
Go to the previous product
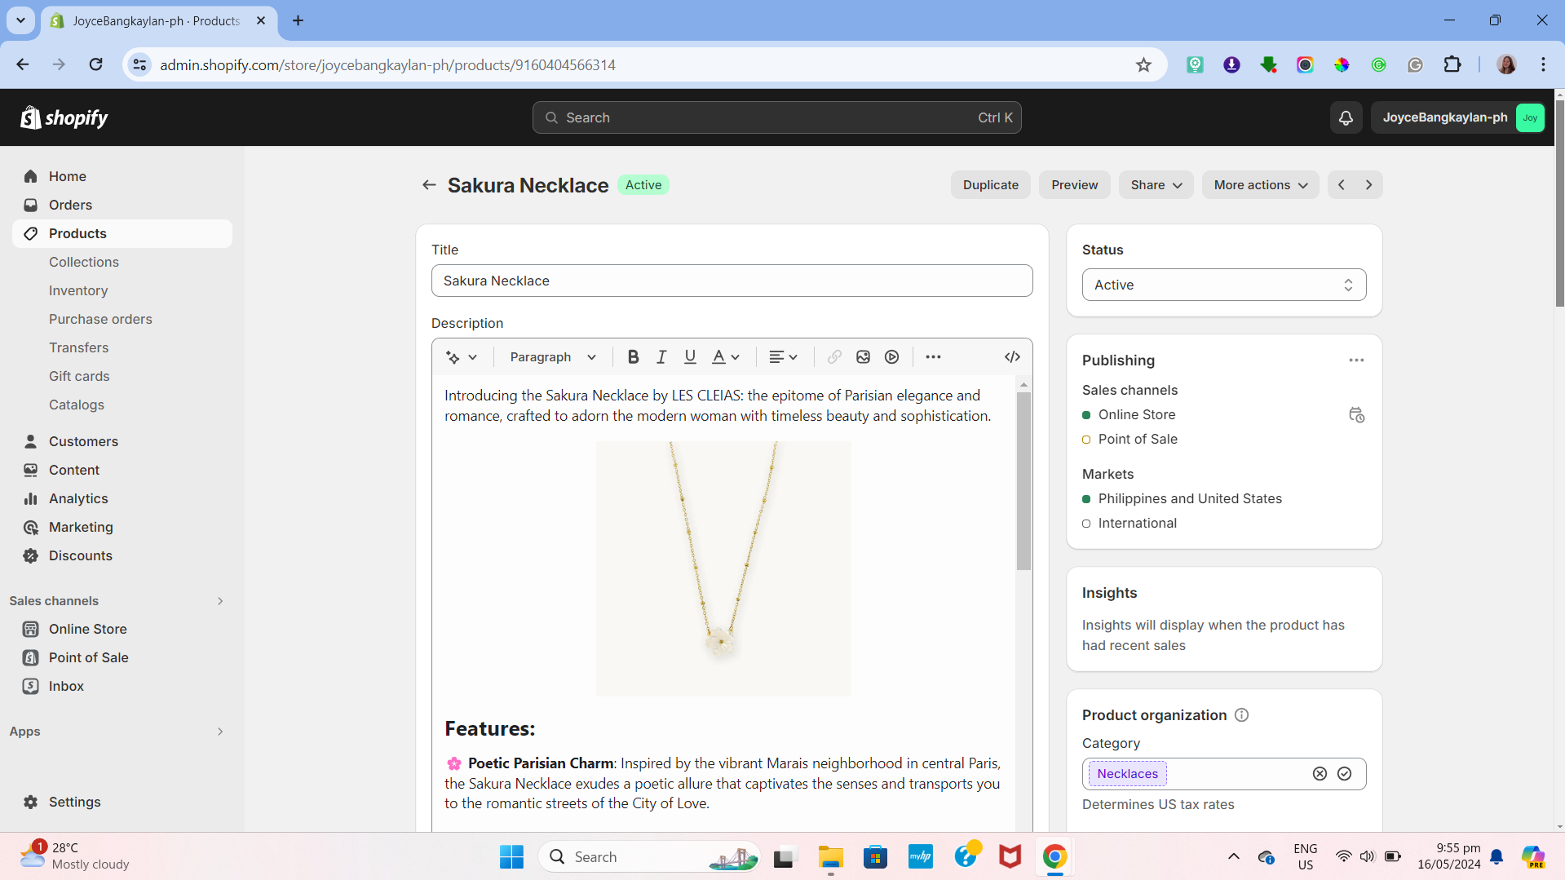(x=1342, y=185)
